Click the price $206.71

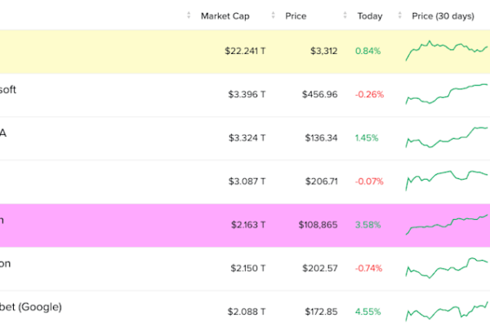pos(322,181)
